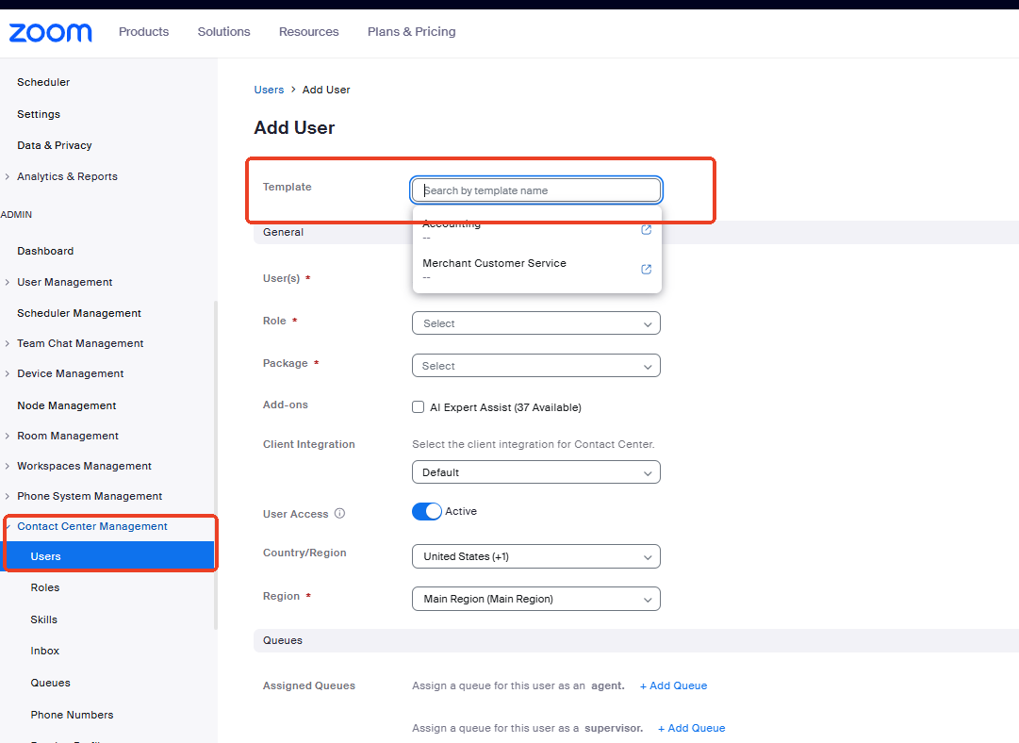Expand Phone System Management item

[8, 496]
